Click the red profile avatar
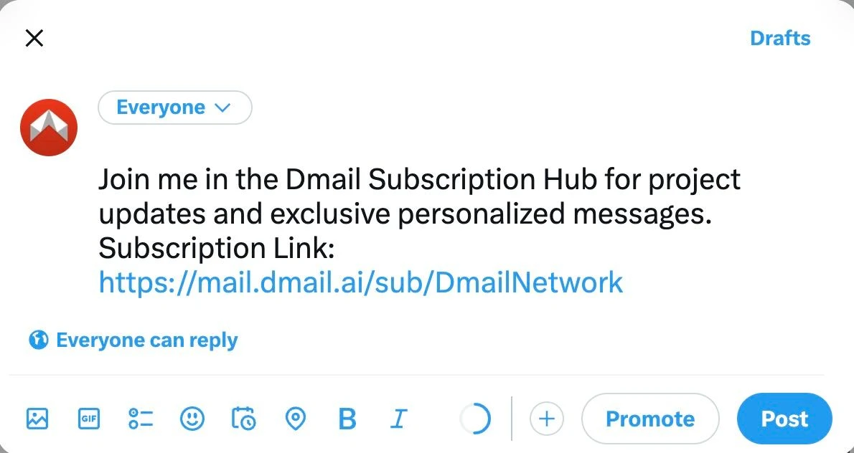Screen dimensions: 854x453 [49, 128]
